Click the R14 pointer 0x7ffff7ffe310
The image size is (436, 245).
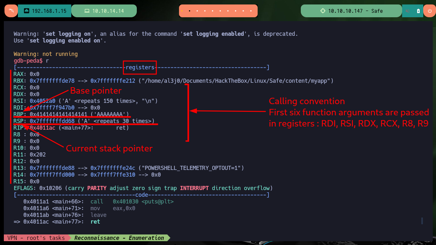[113, 175]
